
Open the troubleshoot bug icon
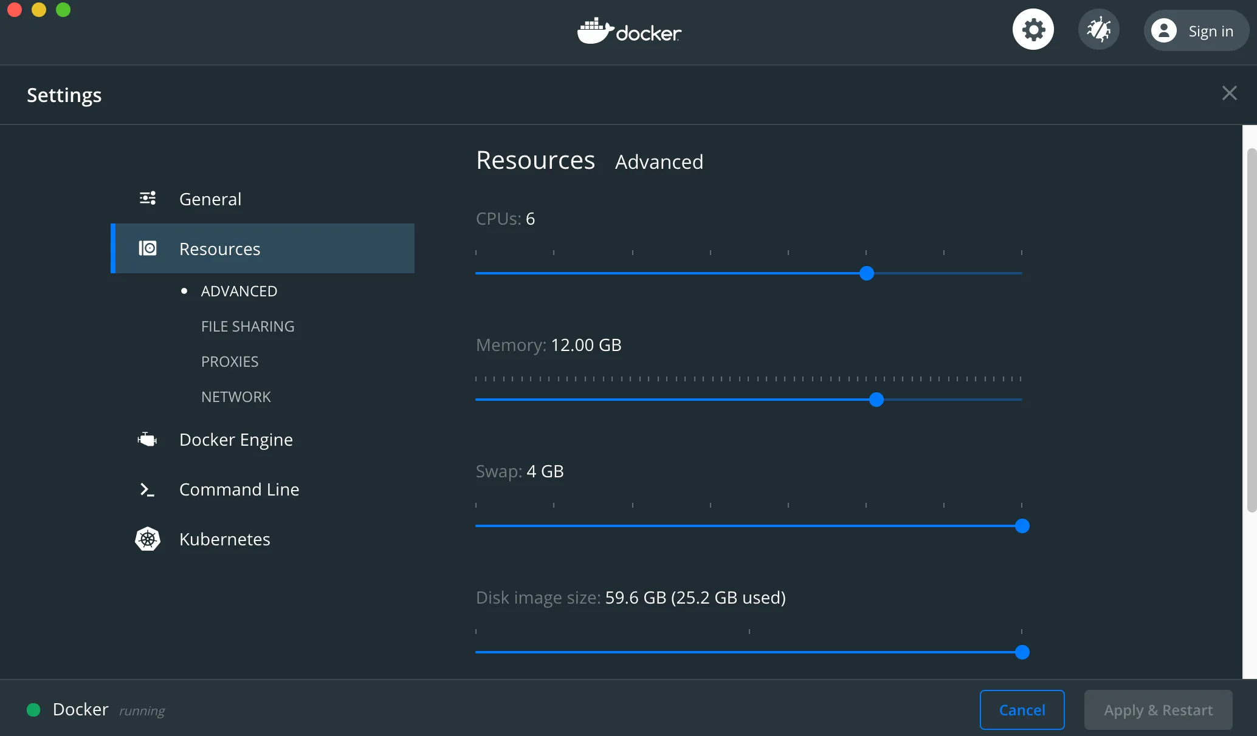click(x=1098, y=30)
